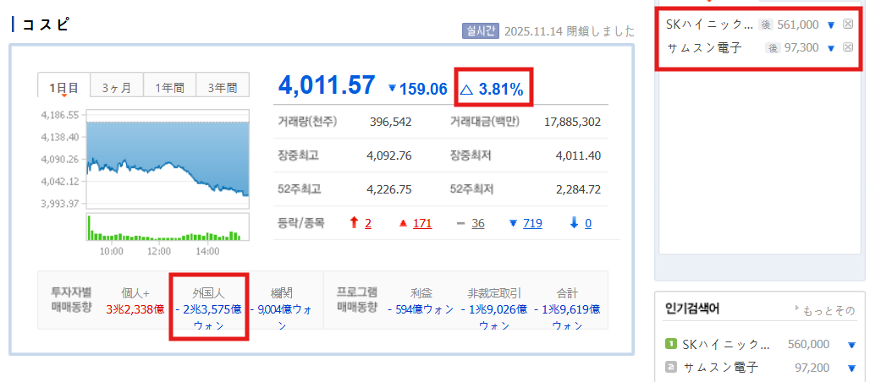Viewport: 870px width, 382px height.
Task: Remove Samsung Electronics from the watchlist
Action: pyautogui.click(x=848, y=47)
